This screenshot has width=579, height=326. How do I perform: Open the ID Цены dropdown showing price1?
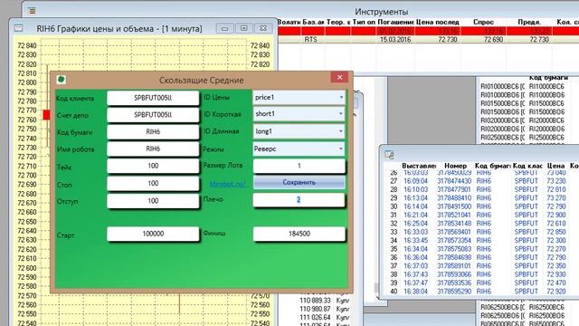[x=299, y=98]
